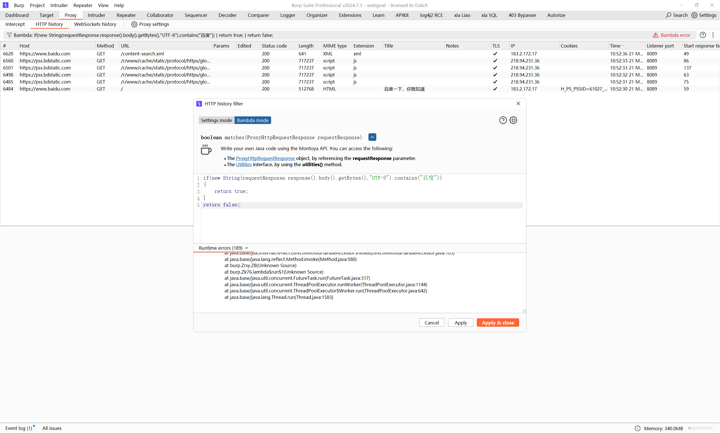Click in Bambda code editor line 5
Viewport: 720px width, 433px height.
(362, 205)
